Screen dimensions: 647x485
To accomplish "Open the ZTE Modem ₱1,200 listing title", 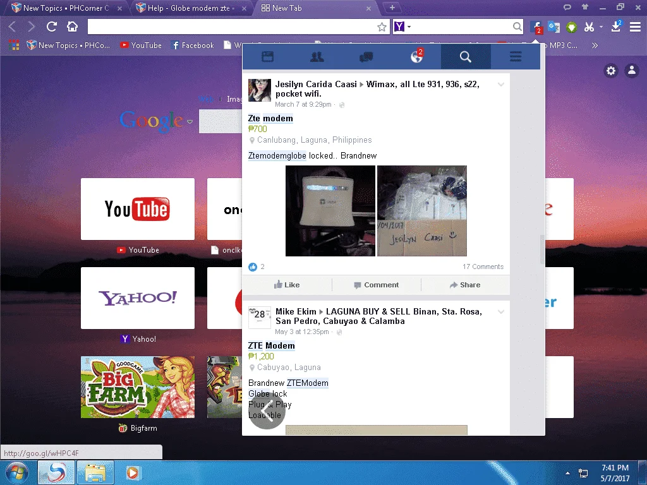I will pyautogui.click(x=271, y=345).
